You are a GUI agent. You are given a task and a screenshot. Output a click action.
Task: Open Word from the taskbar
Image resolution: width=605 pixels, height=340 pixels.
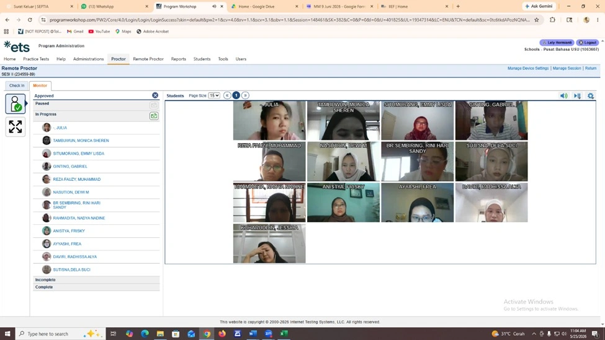253,333
